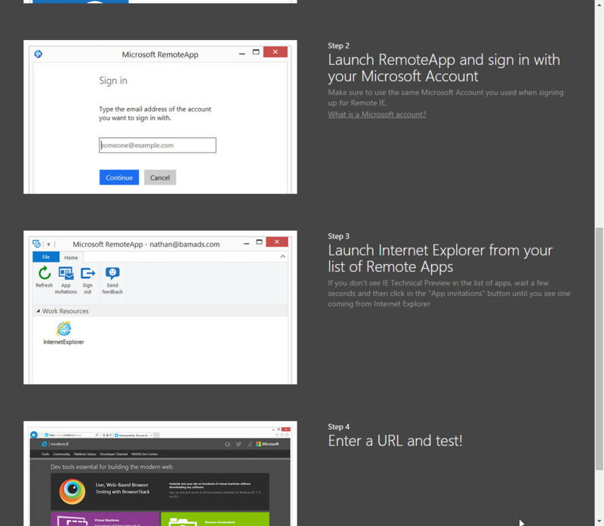Click the 'Step 3' label

coord(338,236)
